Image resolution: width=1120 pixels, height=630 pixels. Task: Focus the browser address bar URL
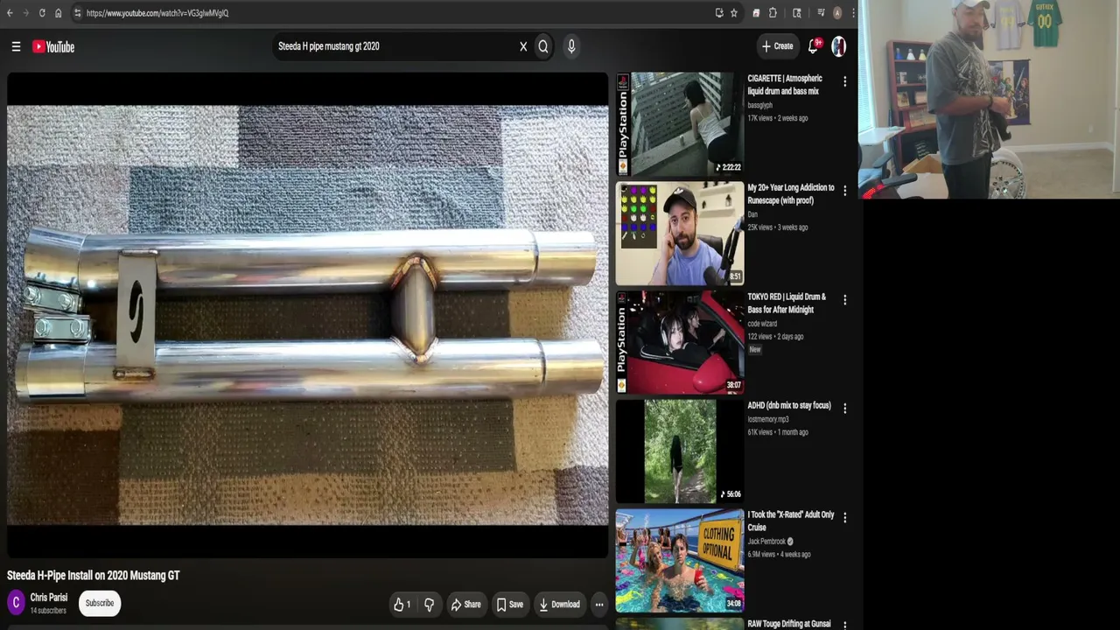pos(157,13)
